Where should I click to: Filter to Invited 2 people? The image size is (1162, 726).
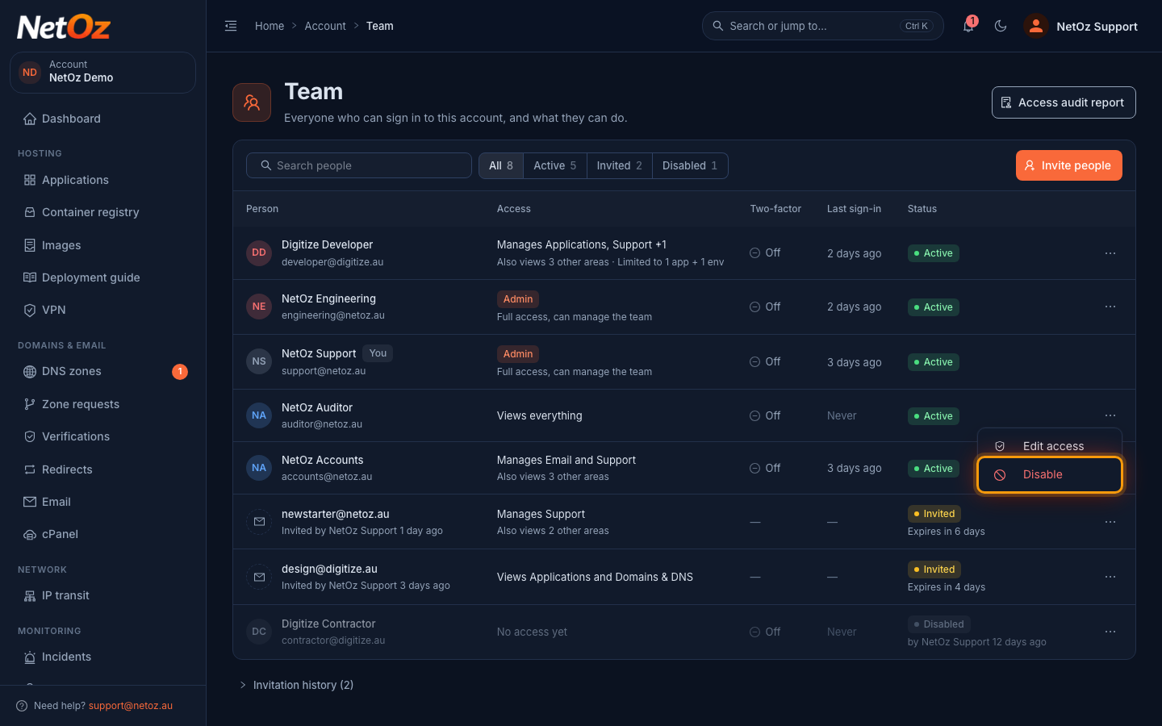tap(620, 165)
